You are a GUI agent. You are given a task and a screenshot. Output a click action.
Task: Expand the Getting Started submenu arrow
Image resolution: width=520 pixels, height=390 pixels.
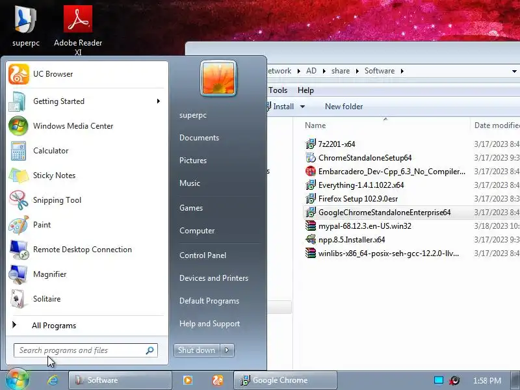(x=159, y=101)
